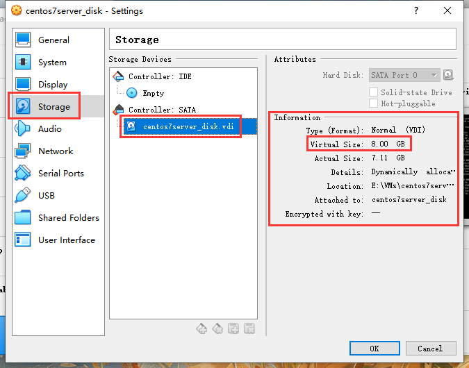This screenshot has width=469, height=368.
Task: Click the Audio speaker icon
Action: tap(23, 129)
